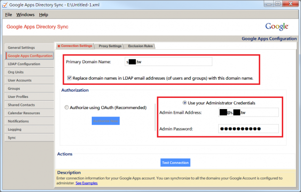The height and width of the screenshot is (192, 301).
Task: Select Notifications in sidebar
Action: click(29, 121)
